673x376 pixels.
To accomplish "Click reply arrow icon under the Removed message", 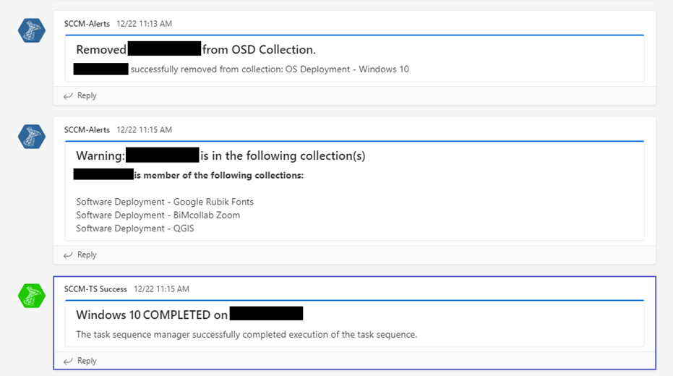I will coord(68,95).
